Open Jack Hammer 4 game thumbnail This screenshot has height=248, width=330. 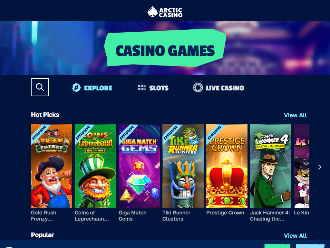271,166
